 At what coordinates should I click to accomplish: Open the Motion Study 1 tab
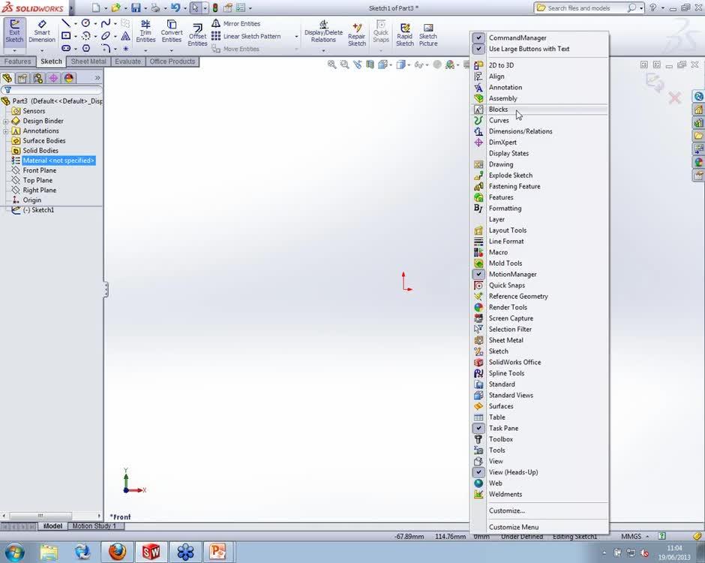coord(96,525)
